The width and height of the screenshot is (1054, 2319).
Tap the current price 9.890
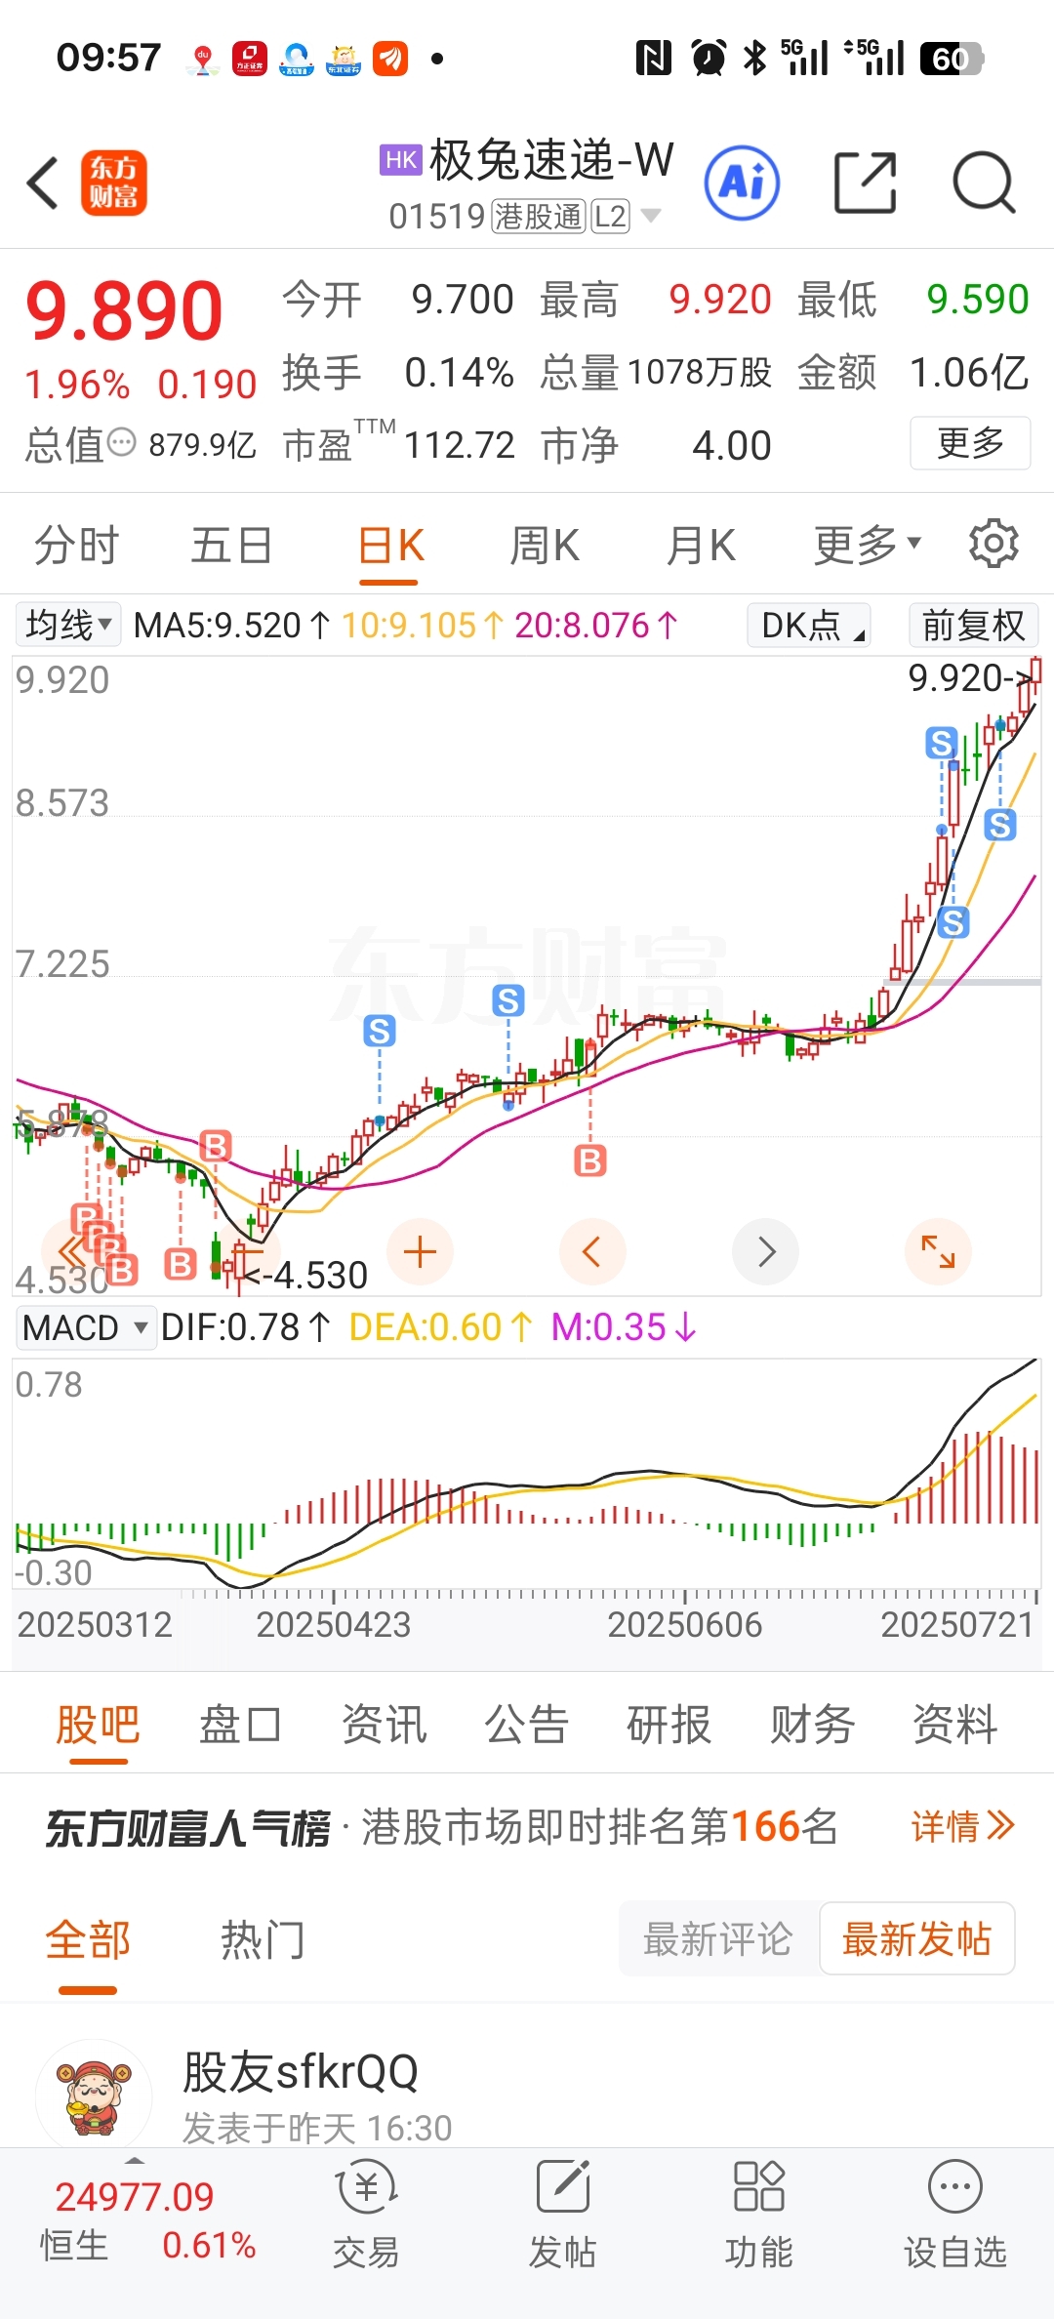coord(124,310)
